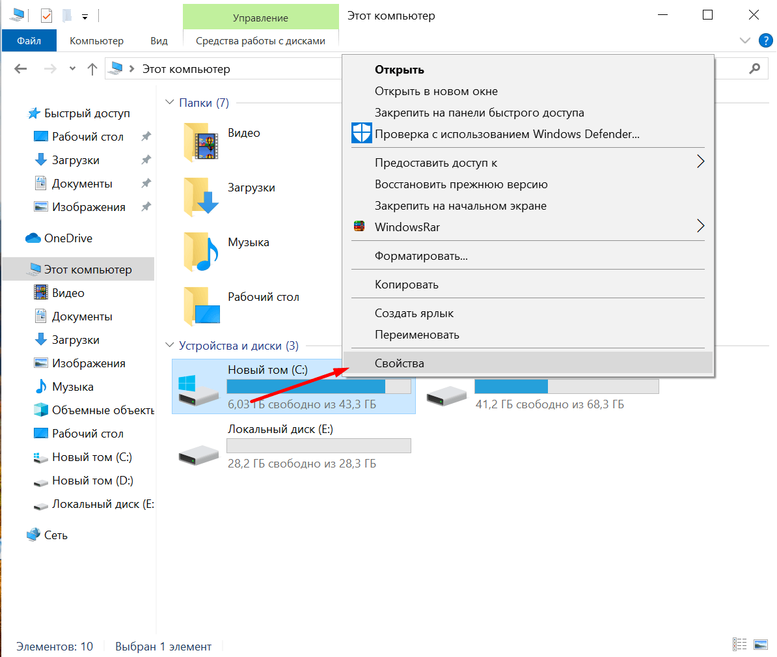Open pinned Загрузки under quick access
This screenshot has height=657, width=777.
pos(76,160)
